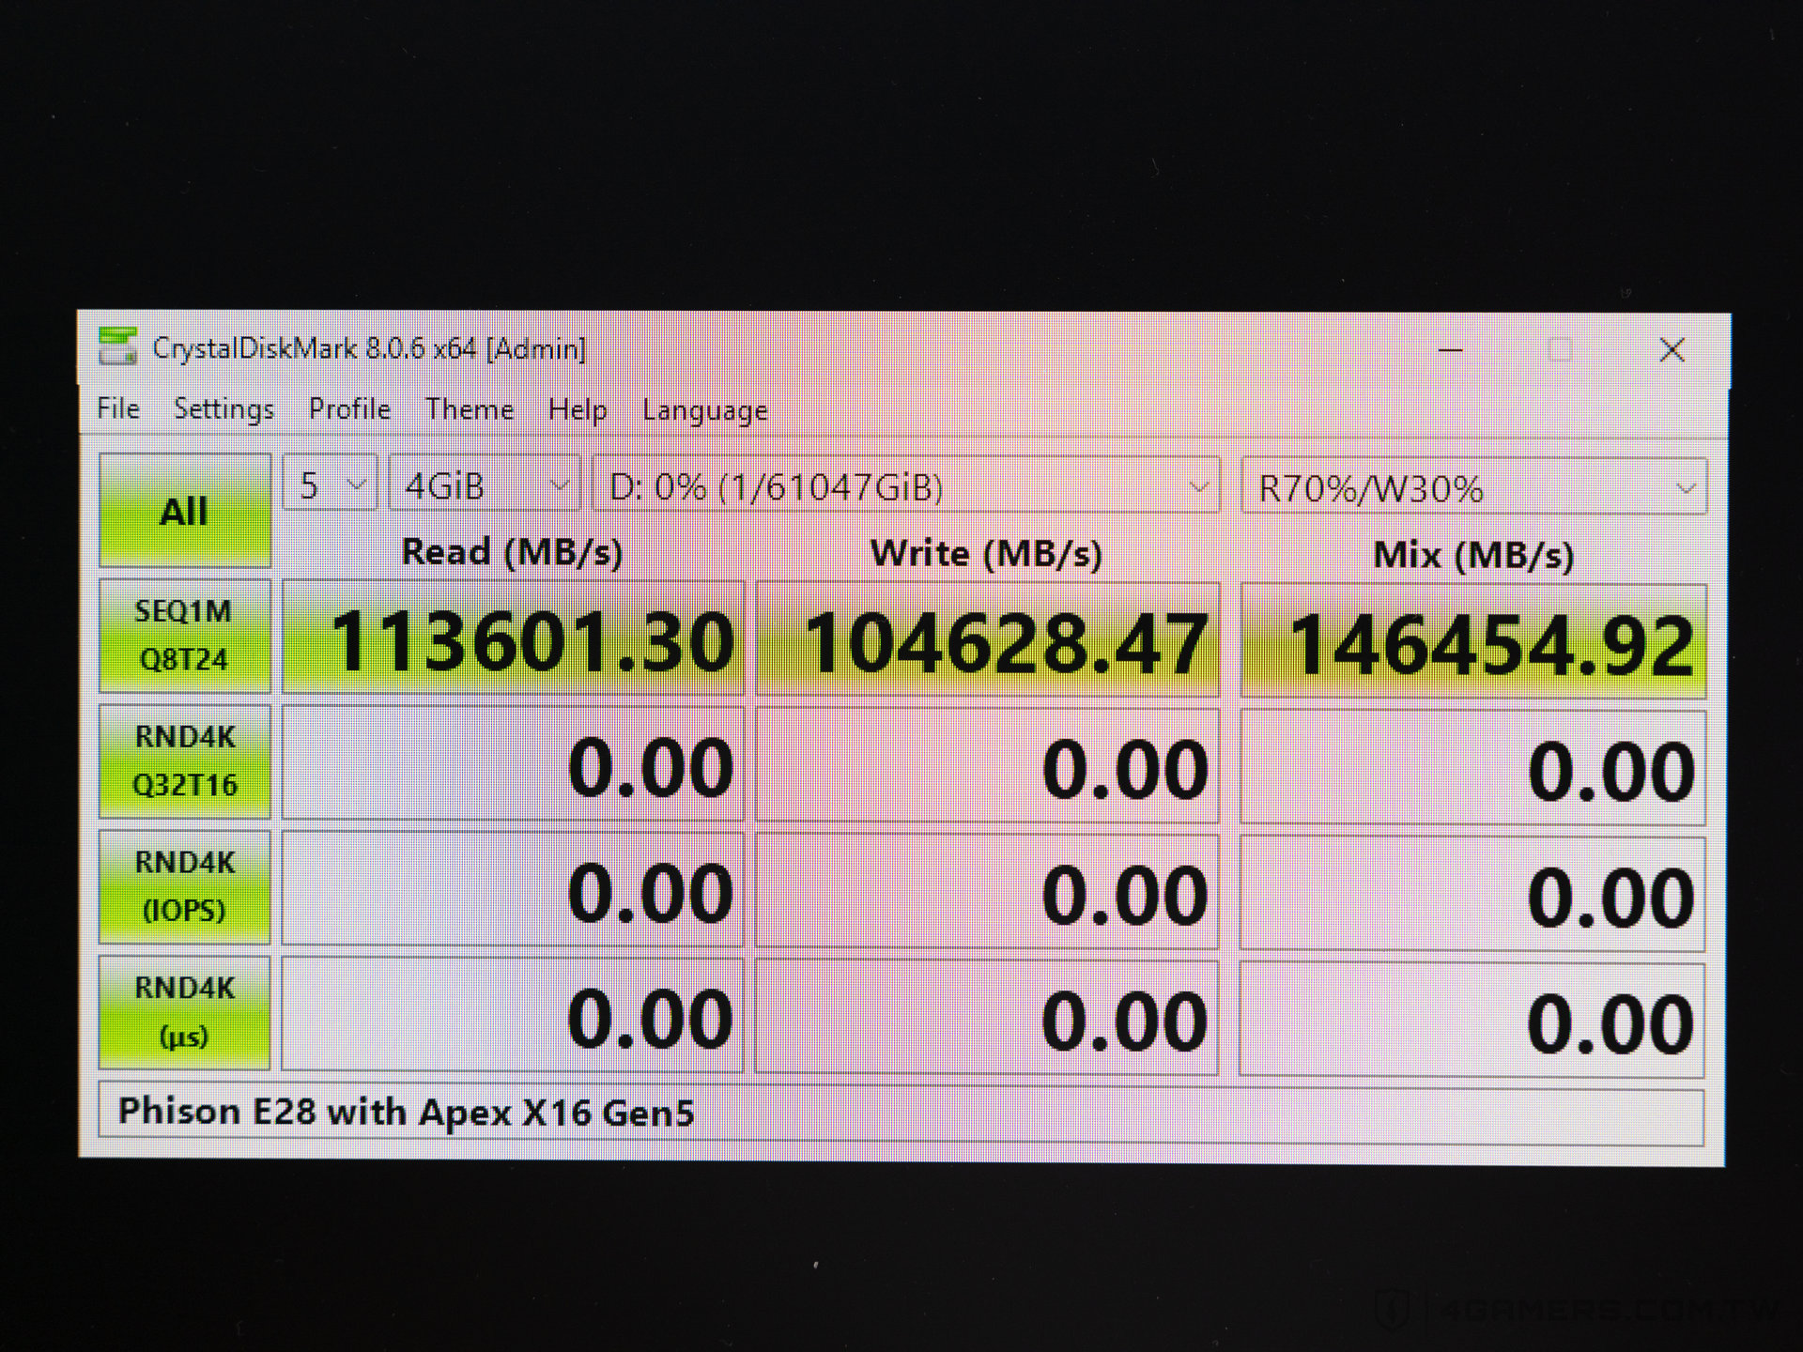The width and height of the screenshot is (1803, 1352).
Task: Start the RND4K Q32T16 test
Action: click(185, 761)
